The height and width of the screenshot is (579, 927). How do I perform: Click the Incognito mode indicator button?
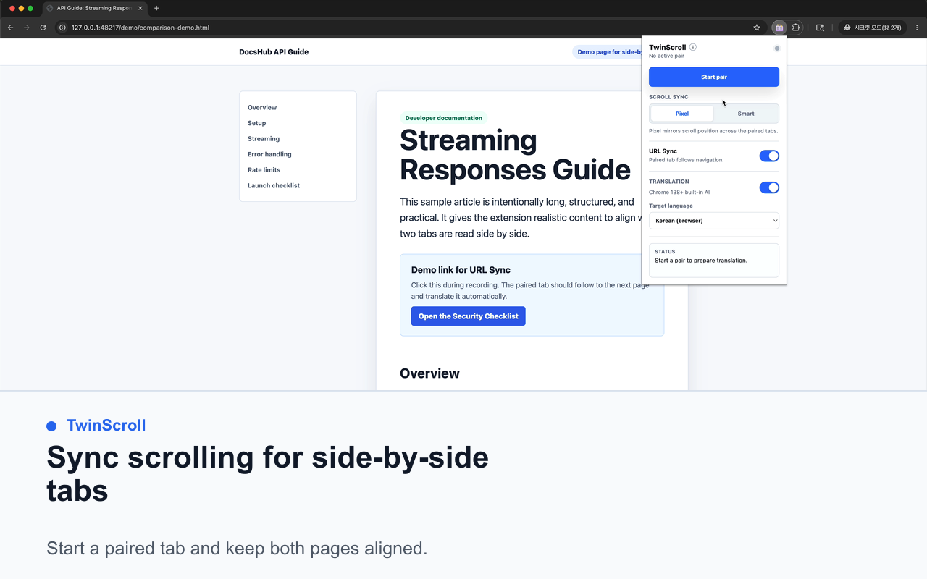(x=873, y=28)
